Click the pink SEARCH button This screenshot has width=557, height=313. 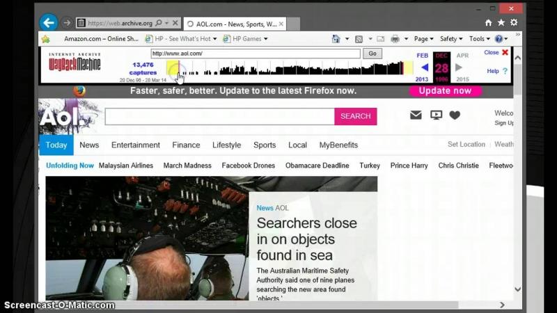point(355,116)
